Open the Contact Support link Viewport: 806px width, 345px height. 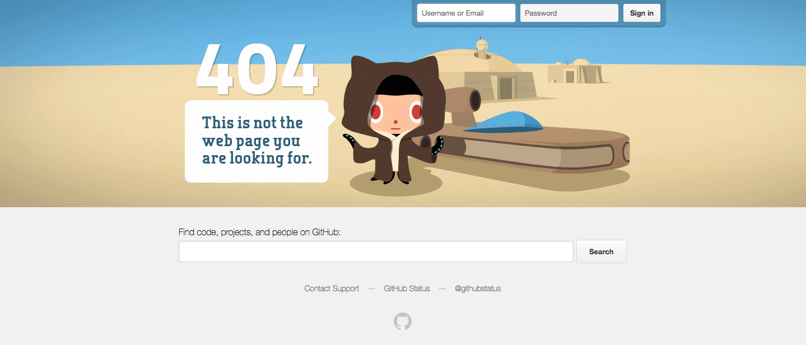(332, 288)
